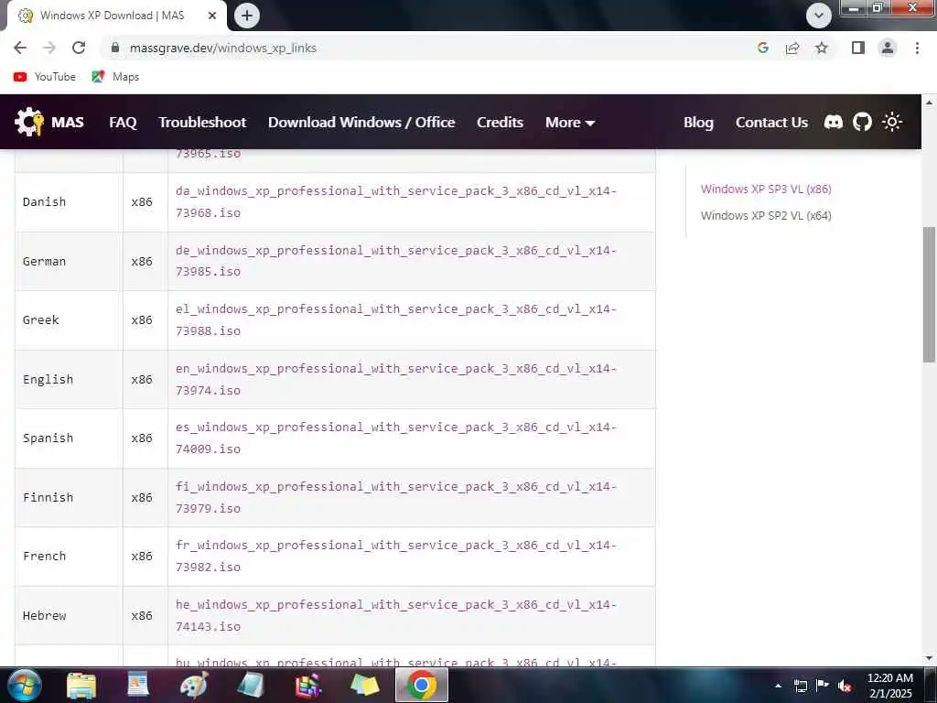
Task: Open the Contact Us nav link
Action: click(x=771, y=122)
